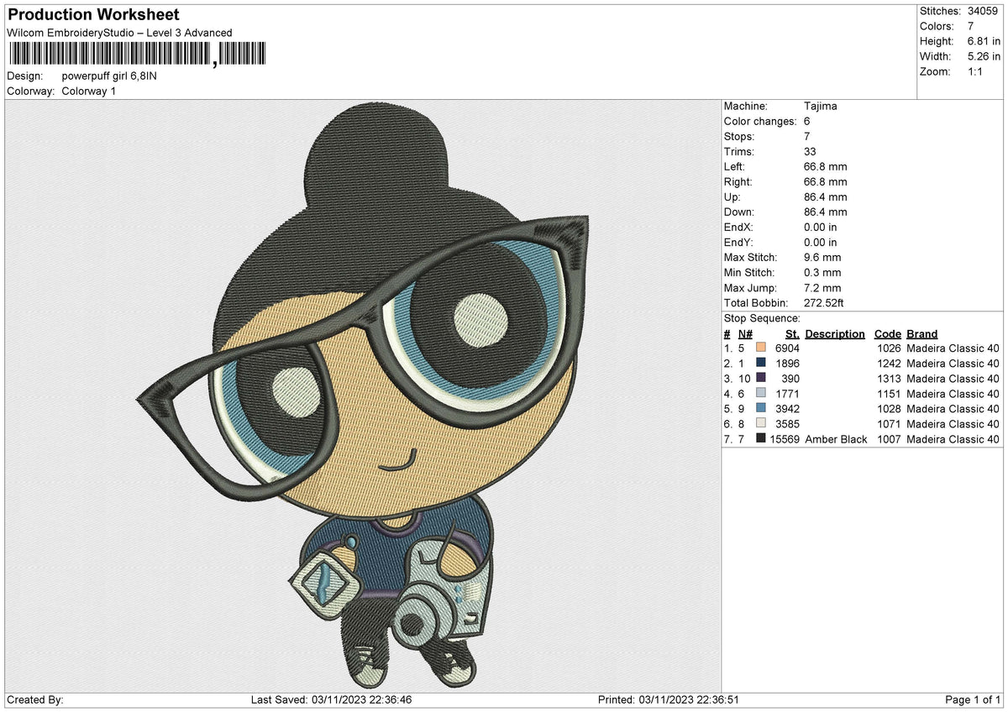Click the "Colorway 1" value
The height and width of the screenshot is (712, 1008).
click(x=89, y=91)
